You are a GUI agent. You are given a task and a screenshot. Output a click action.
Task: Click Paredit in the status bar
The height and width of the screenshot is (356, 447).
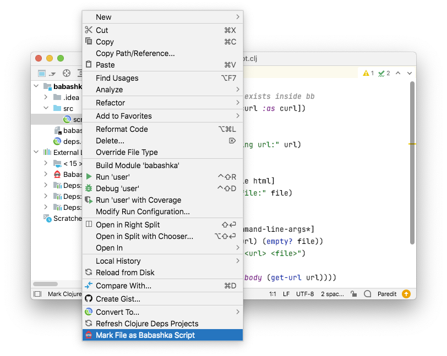tap(387, 294)
